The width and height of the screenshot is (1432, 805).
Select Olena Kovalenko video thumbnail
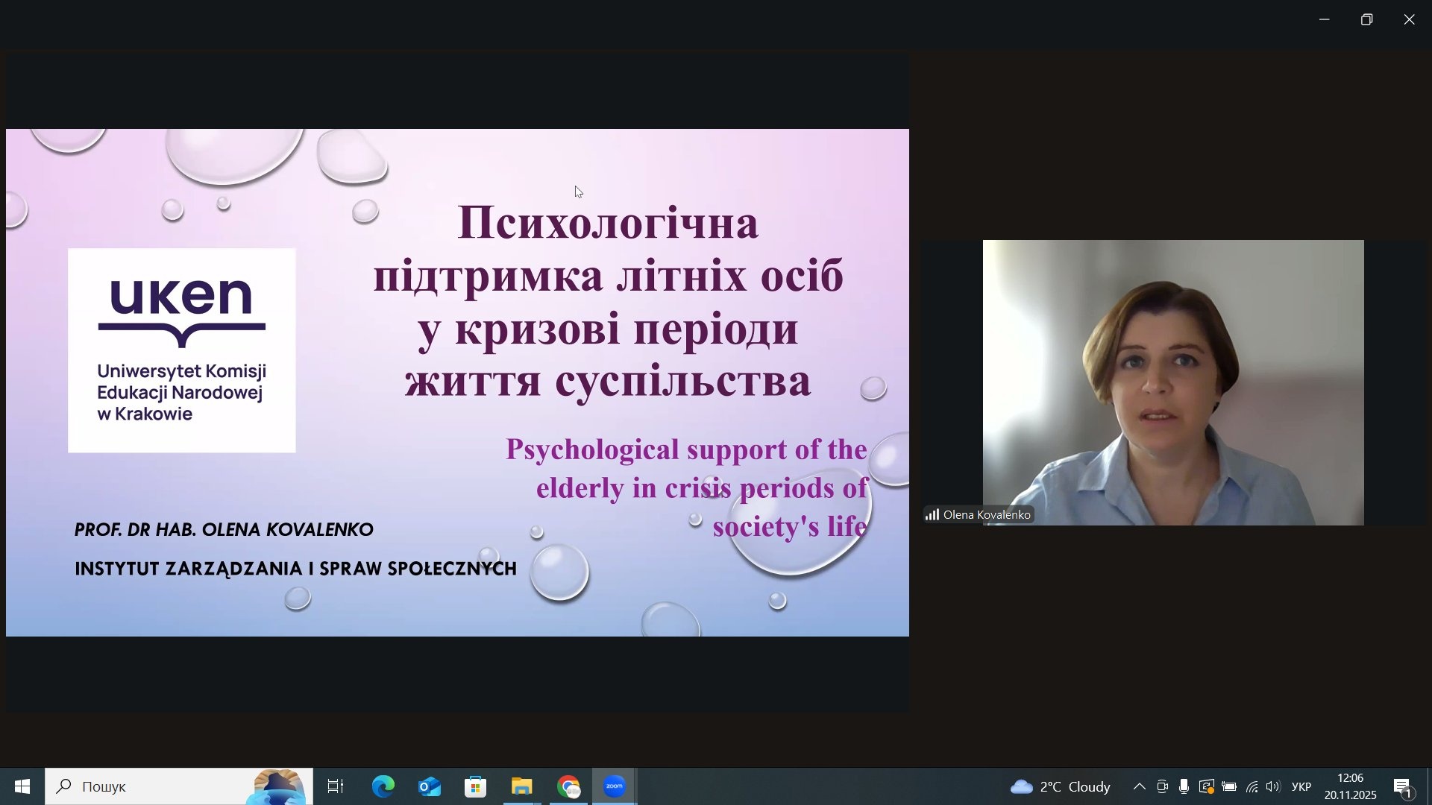[1172, 382]
